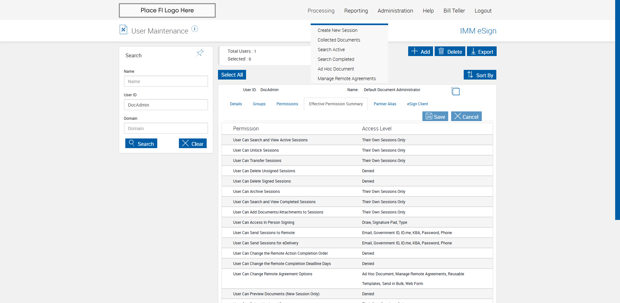Select the Effective Permission Summary tab
Image resolution: width=620 pixels, height=303 pixels.
point(336,104)
